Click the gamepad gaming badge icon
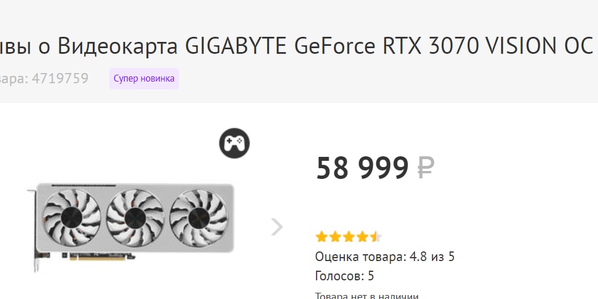This screenshot has height=299, width=598. 234,144
